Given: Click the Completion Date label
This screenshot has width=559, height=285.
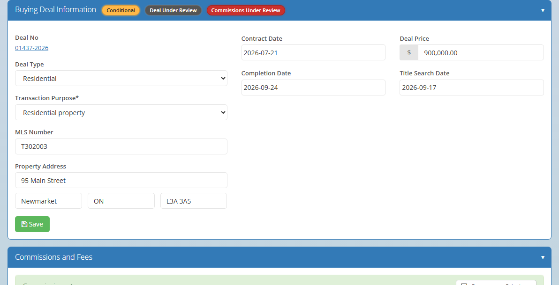Looking at the screenshot, I should coord(266,73).
